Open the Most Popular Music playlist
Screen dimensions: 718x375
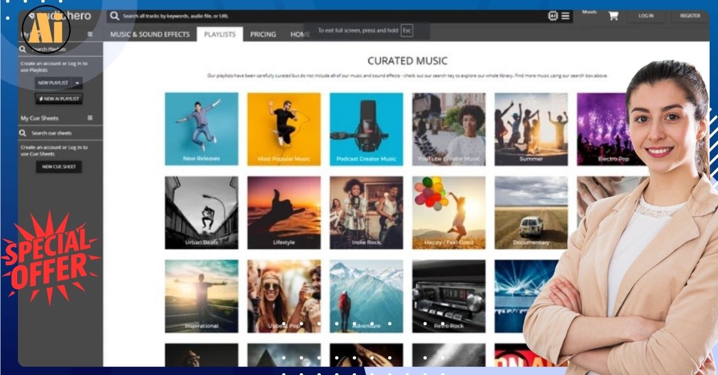284,129
